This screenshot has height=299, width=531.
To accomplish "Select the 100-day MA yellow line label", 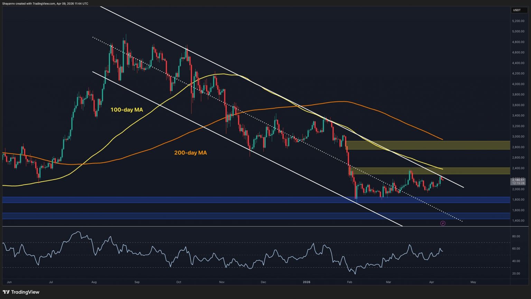I will [127, 110].
